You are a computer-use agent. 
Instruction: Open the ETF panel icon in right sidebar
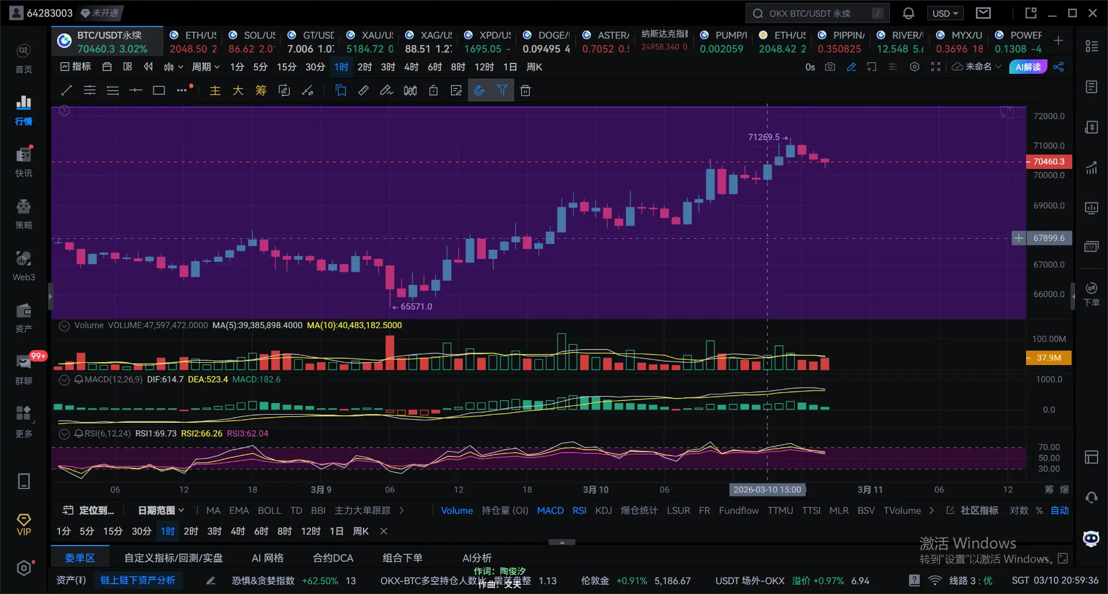(x=1091, y=247)
